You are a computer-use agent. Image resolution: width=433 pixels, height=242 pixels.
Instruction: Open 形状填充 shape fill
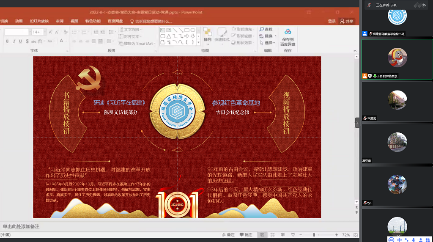click(242, 29)
